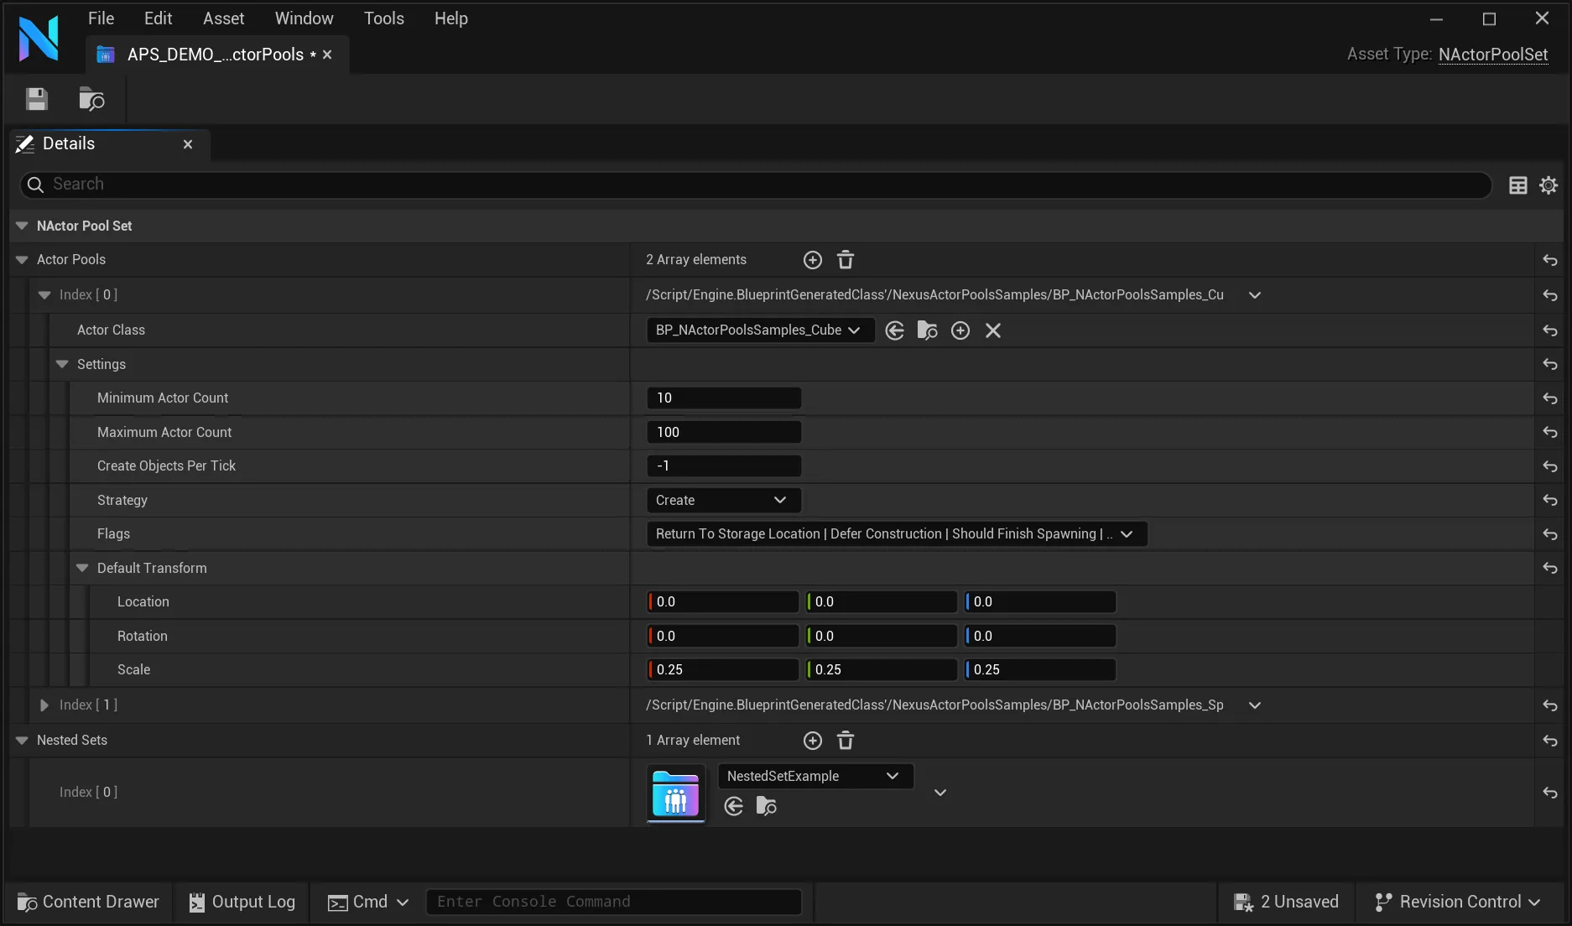The height and width of the screenshot is (926, 1572).
Task: Open the Asset menu
Action: (222, 18)
